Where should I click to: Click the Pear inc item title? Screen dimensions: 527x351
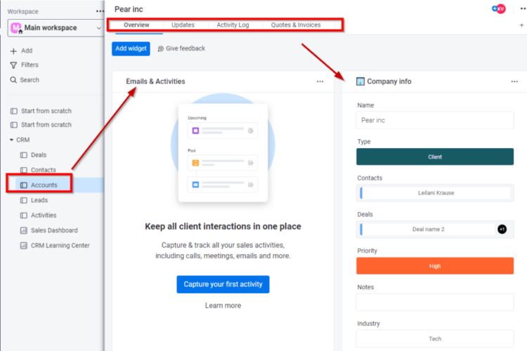[129, 9]
